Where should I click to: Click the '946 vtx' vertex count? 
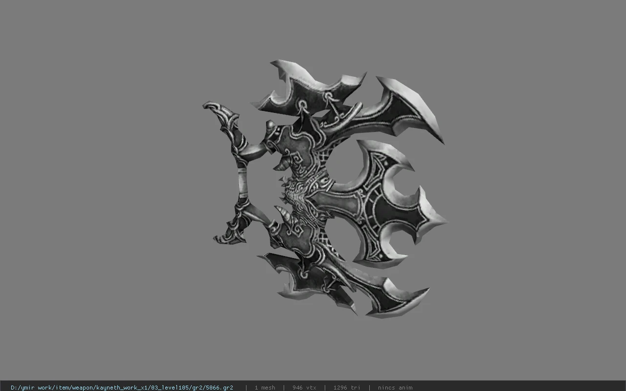pyautogui.click(x=304, y=388)
